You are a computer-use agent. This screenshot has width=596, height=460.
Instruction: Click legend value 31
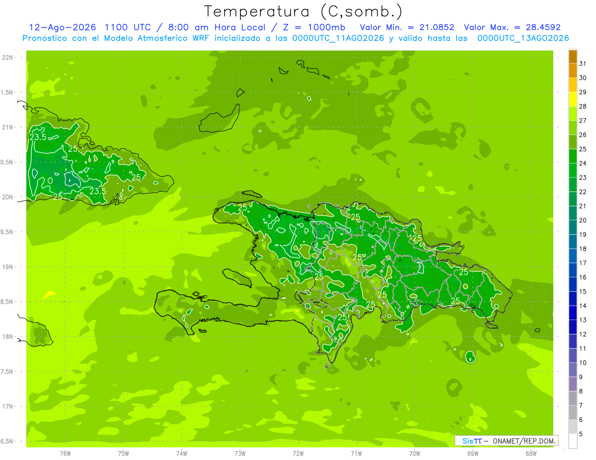(583, 64)
